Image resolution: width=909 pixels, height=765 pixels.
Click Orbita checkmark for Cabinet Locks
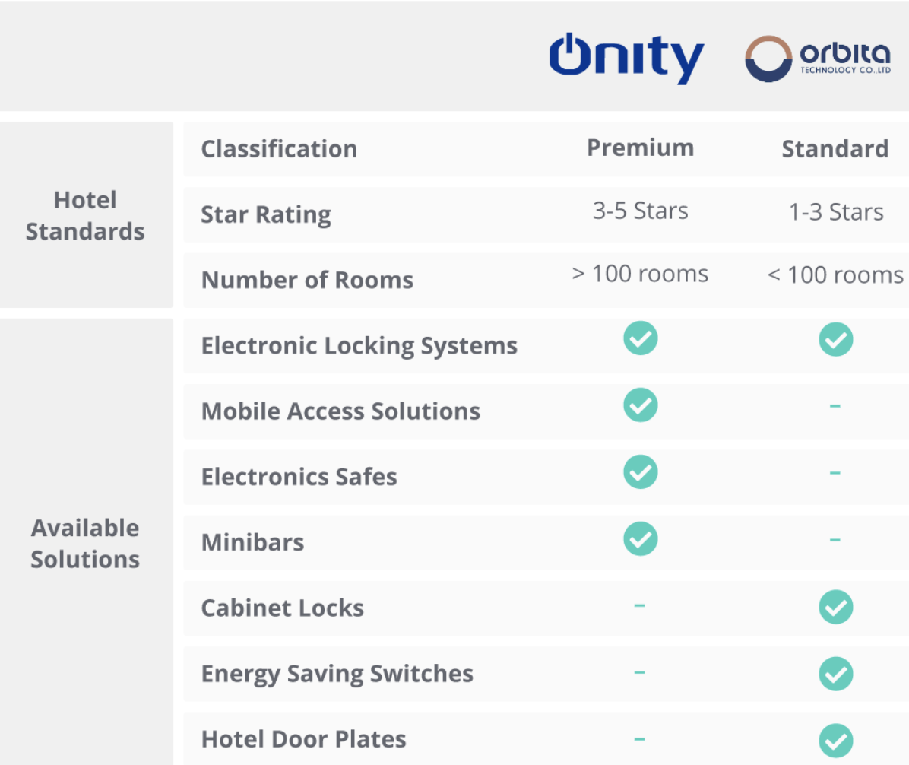coord(835,607)
